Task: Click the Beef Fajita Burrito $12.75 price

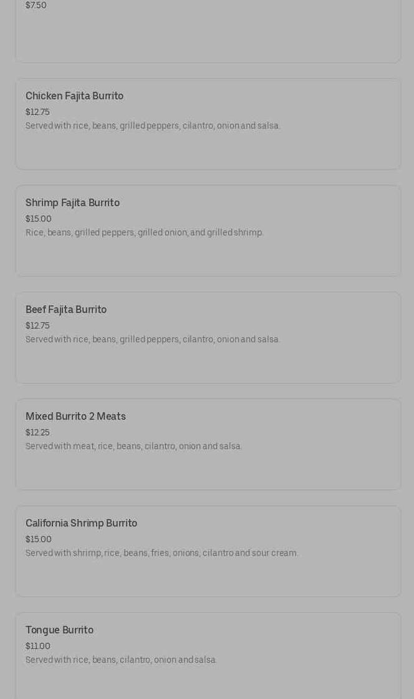Action: [37, 326]
